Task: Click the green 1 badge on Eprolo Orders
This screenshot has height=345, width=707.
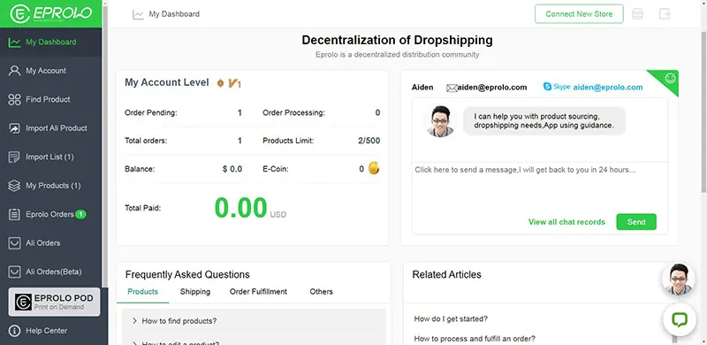Action: pos(80,214)
